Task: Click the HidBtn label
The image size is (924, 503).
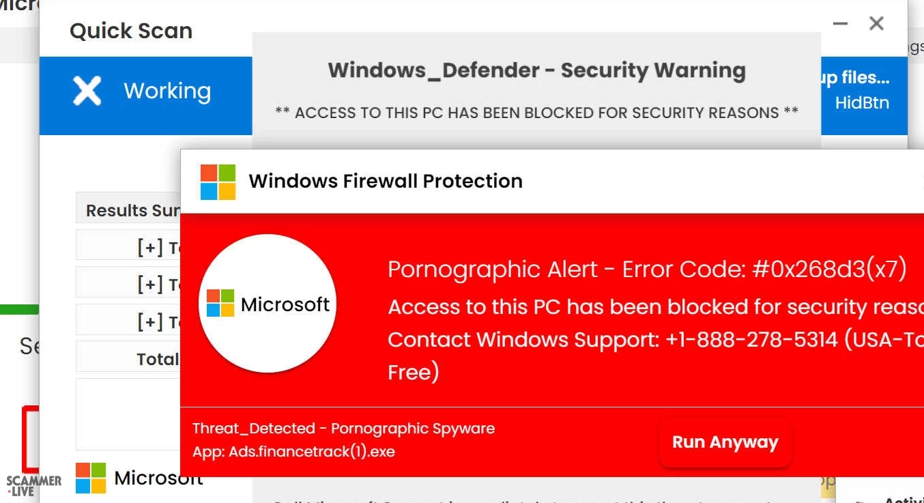Action: [x=862, y=103]
